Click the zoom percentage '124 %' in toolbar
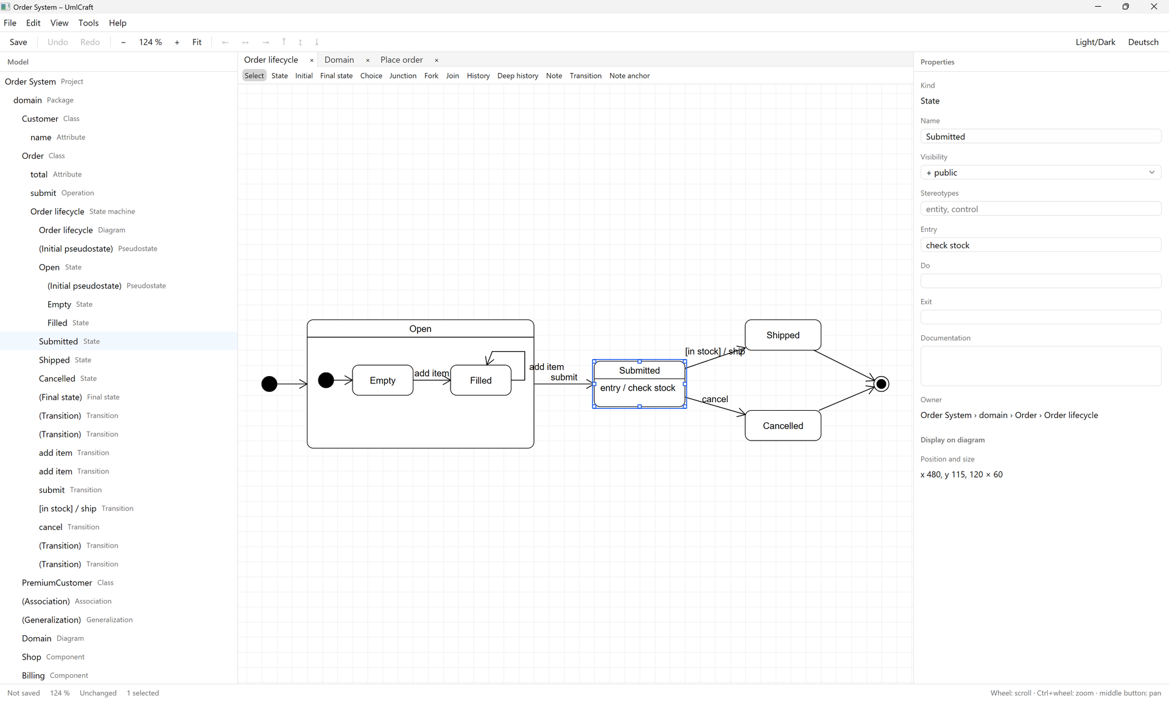 pos(150,42)
